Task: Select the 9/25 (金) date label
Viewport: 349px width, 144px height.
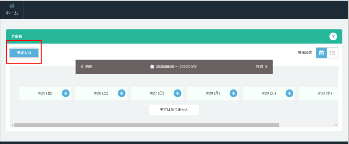Action: pos(45,93)
